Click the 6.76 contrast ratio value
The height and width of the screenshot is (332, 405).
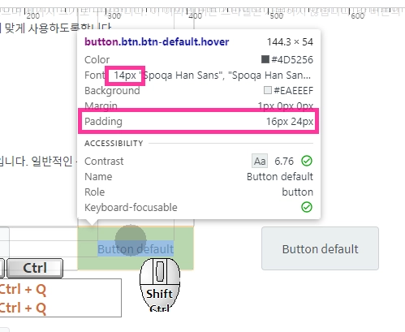point(284,162)
